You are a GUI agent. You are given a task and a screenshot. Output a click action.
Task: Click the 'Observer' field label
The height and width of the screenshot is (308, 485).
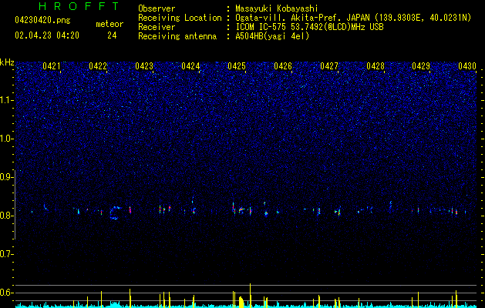coord(157,8)
